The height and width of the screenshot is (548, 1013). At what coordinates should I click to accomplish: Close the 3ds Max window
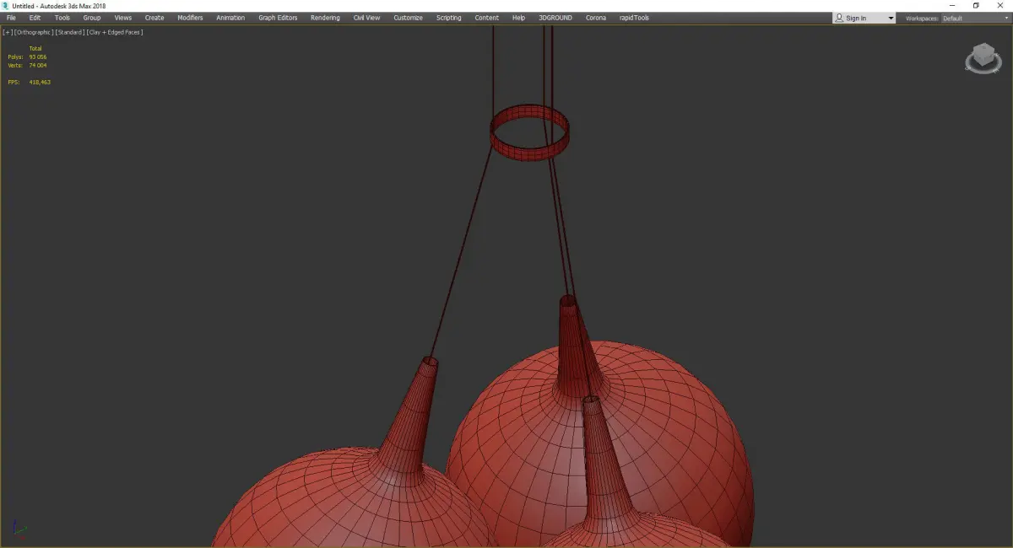(x=1000, y=6)
